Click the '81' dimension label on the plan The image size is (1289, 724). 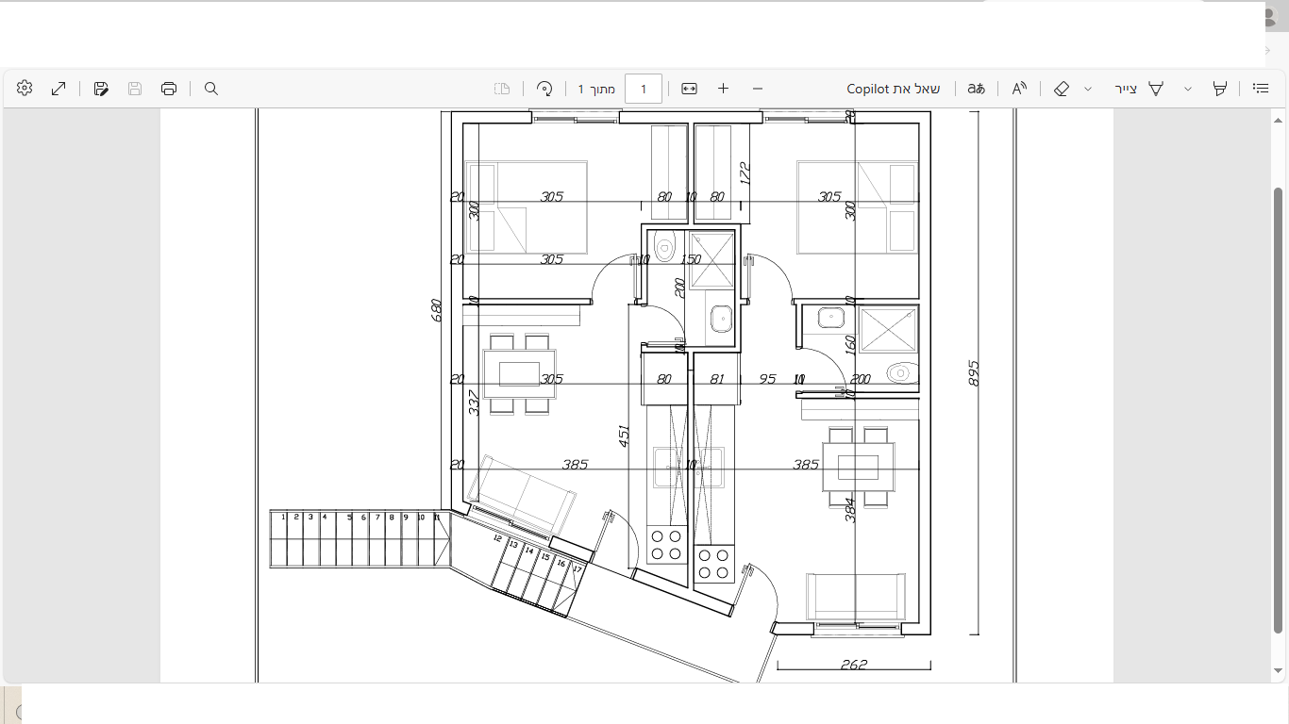717,379
